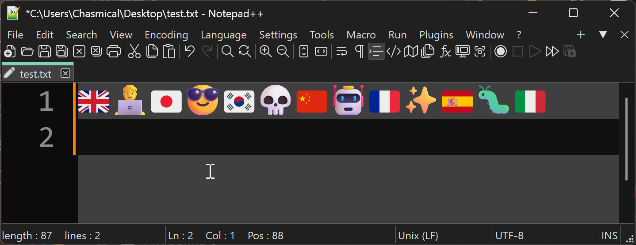This screenshot has height=245, width=636.
Task: Click the macro Playback triangle icon
Action: pos(535,52)
